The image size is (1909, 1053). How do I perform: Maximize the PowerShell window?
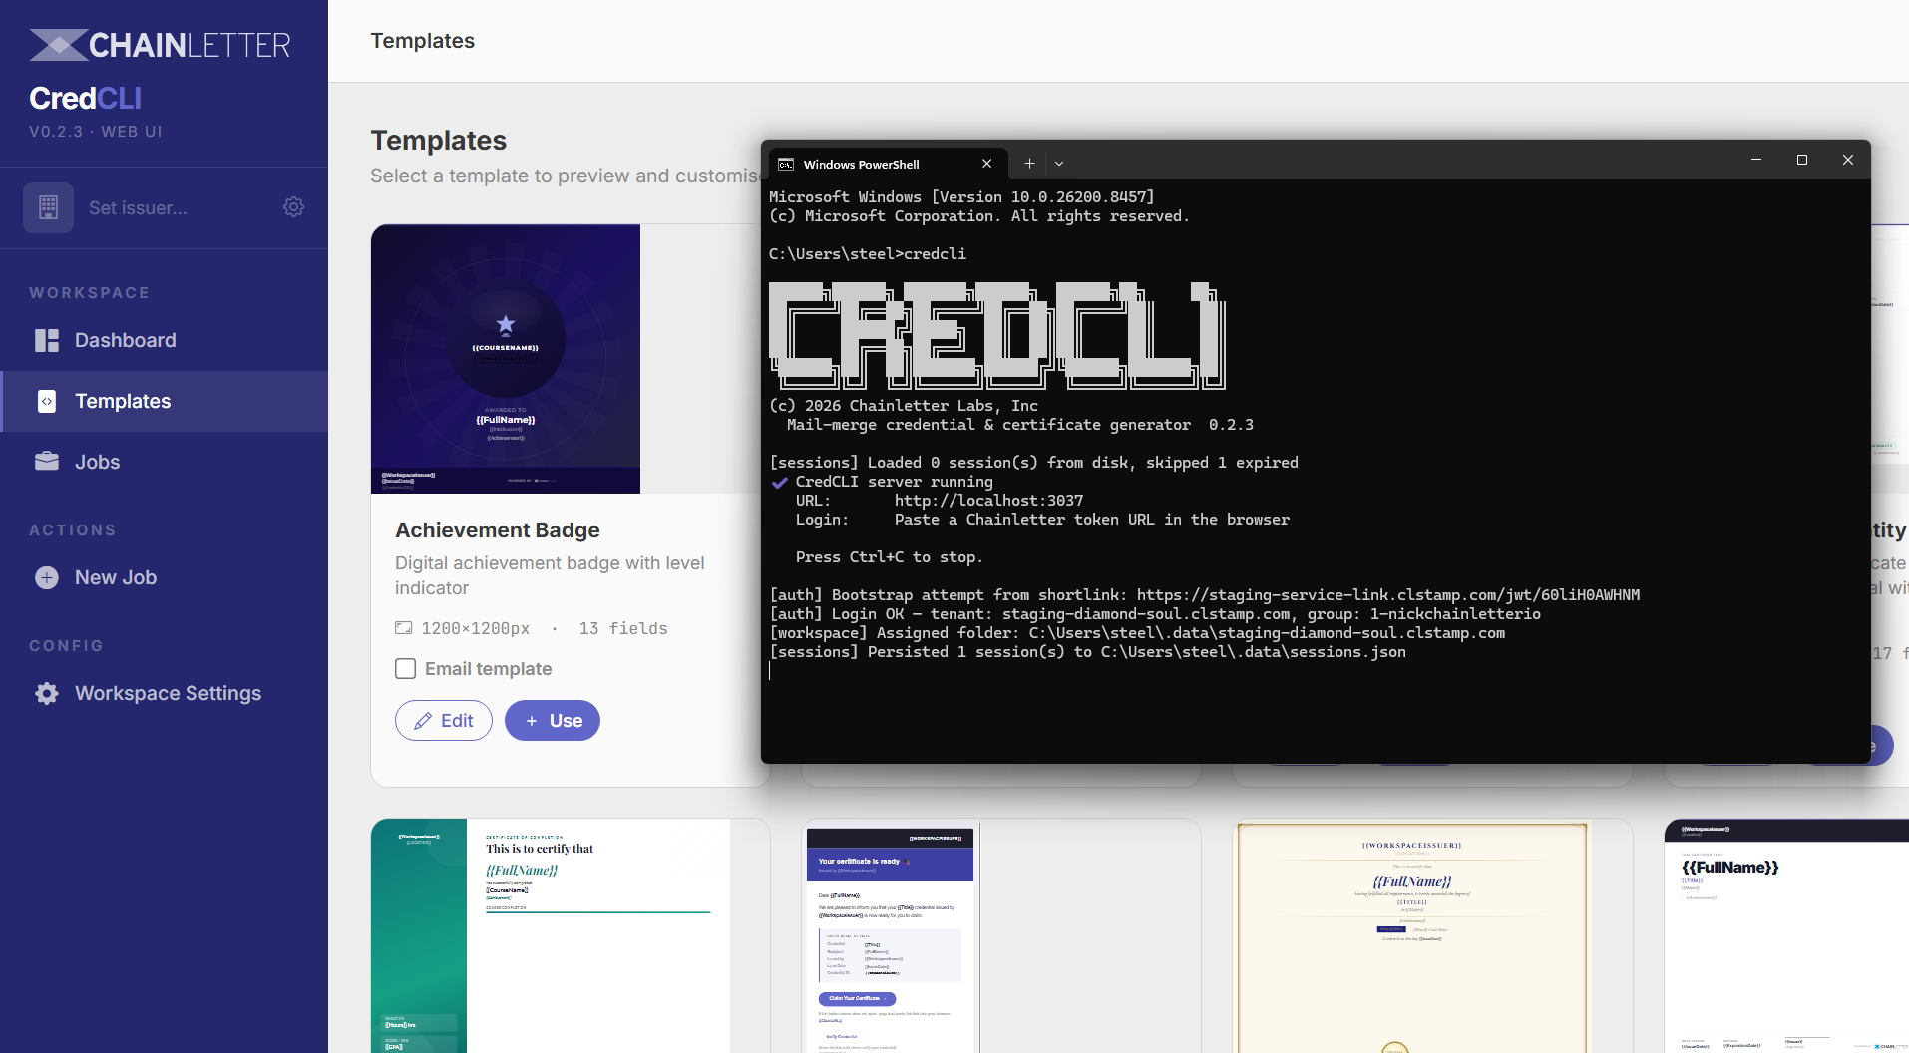coord(1802,160)
